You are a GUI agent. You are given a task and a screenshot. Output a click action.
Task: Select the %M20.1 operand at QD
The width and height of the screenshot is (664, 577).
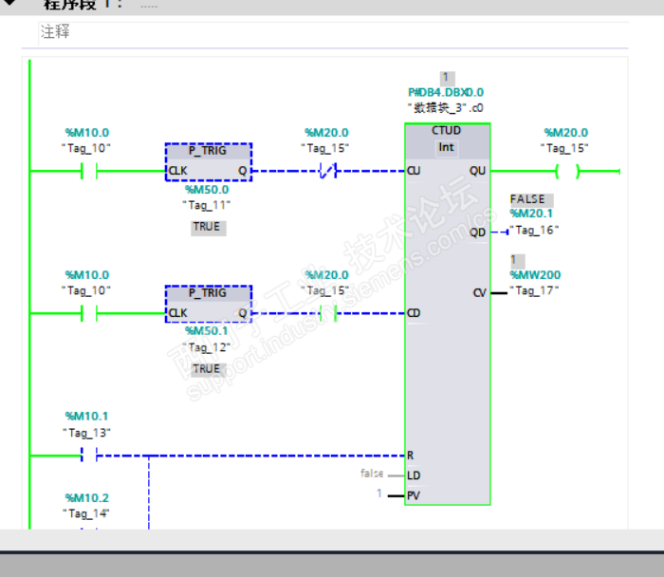coord(531,214)
